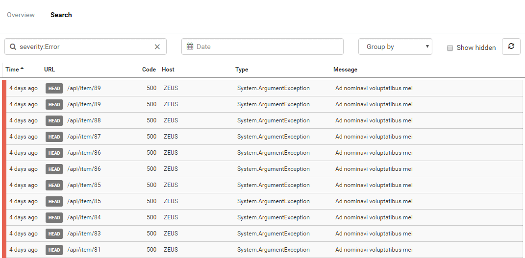Screen dimensions: 525x258
Task: Open the /api/item/83 log entry
Action: (263, 234)
